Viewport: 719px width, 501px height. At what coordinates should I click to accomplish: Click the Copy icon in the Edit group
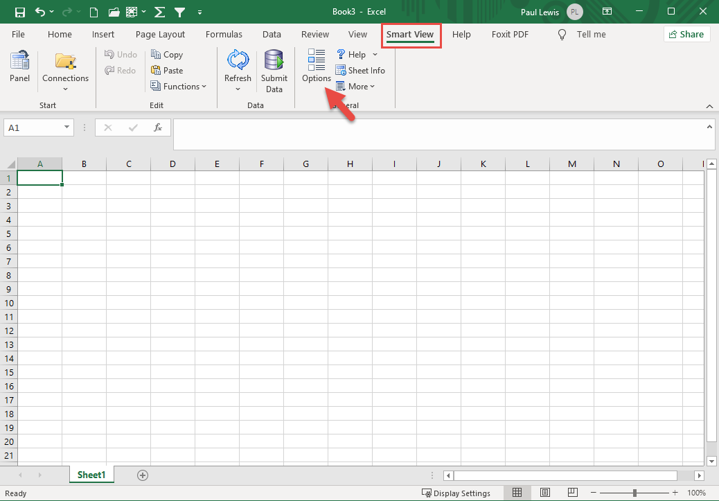[x=166, y=54]
